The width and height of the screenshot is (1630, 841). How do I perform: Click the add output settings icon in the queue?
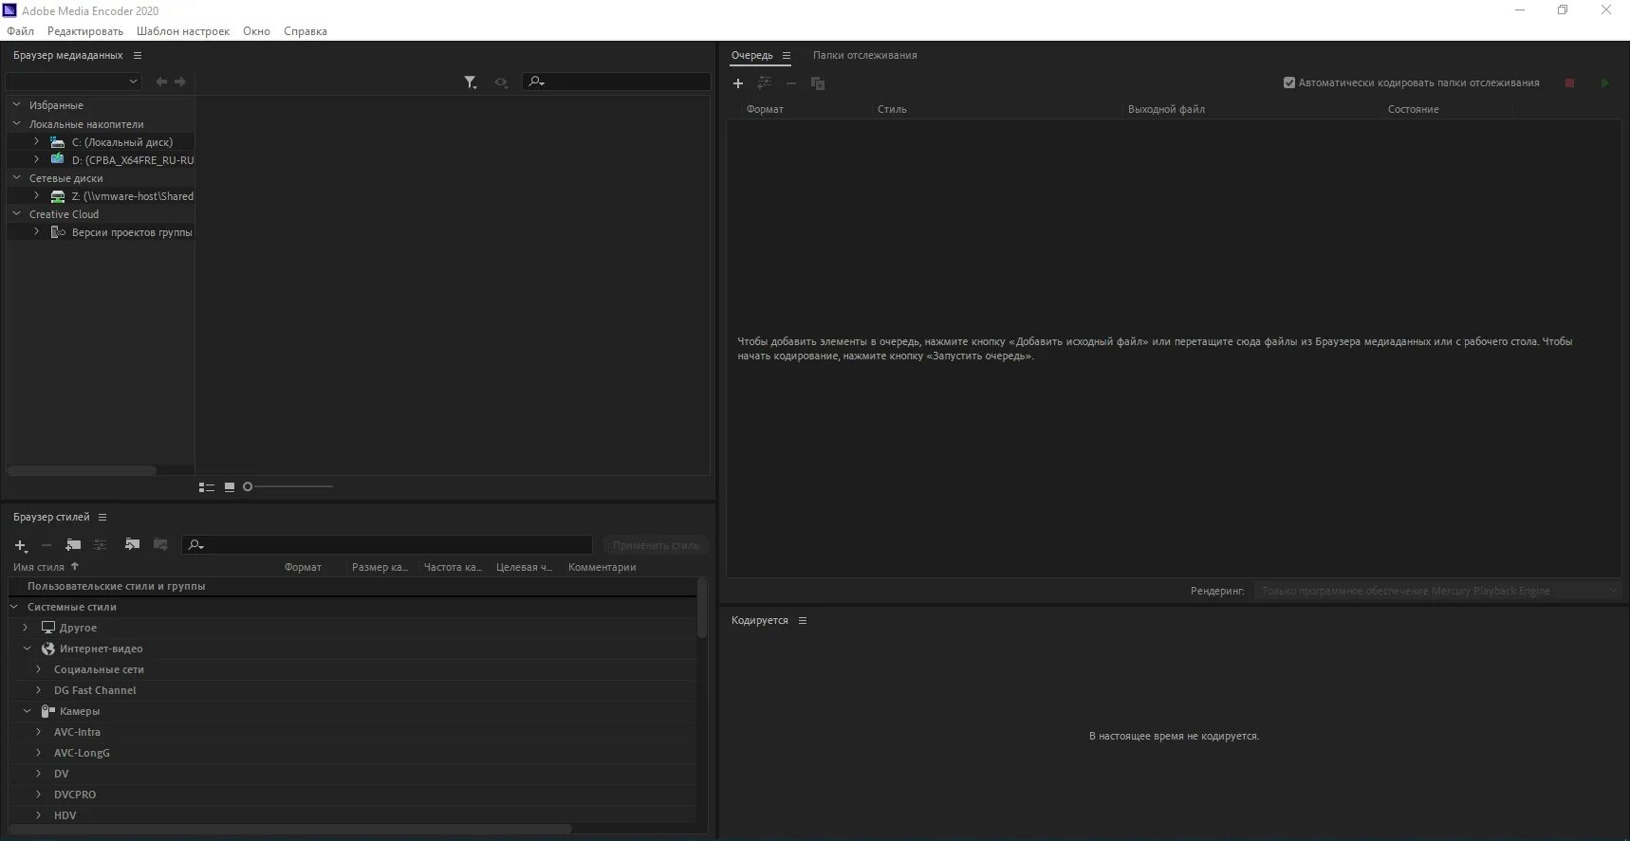[x=764, y=83]
